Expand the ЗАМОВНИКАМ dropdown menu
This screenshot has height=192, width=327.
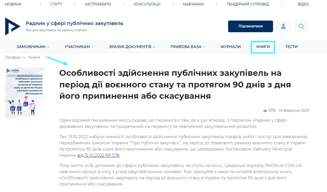pyautogui.click(x=33, y=47)
